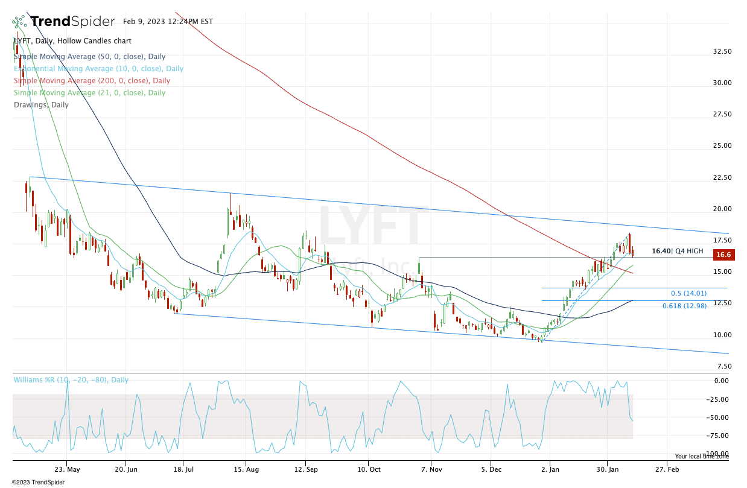Click the 27. Feb date axis label
The image size is (747, 488).
(667, 469)
